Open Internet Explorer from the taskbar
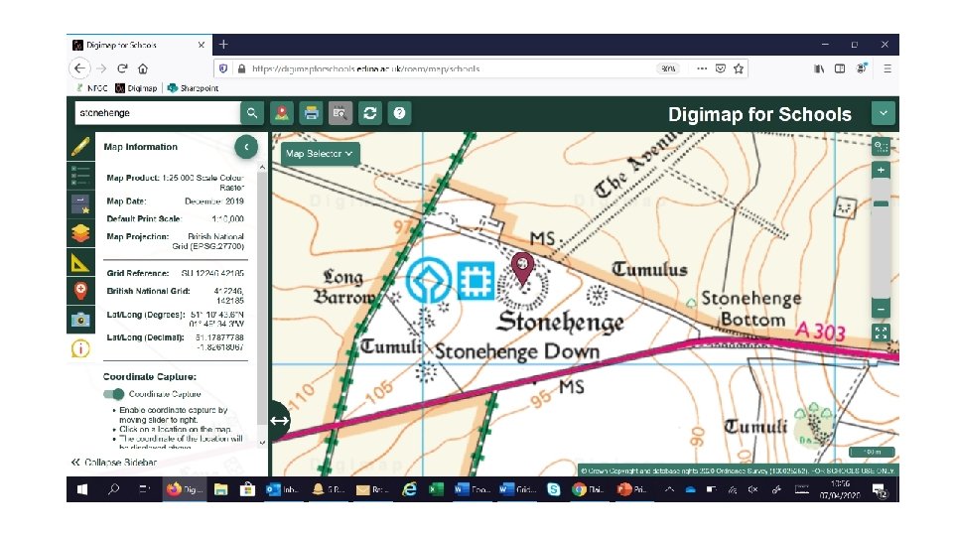 (x=410, y=489)
